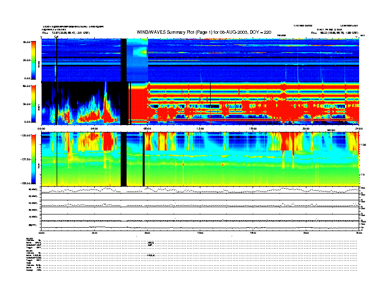Click the 24:00 tick label under RAD1 spectrogram
387x299 pixels.
[359, 128]
